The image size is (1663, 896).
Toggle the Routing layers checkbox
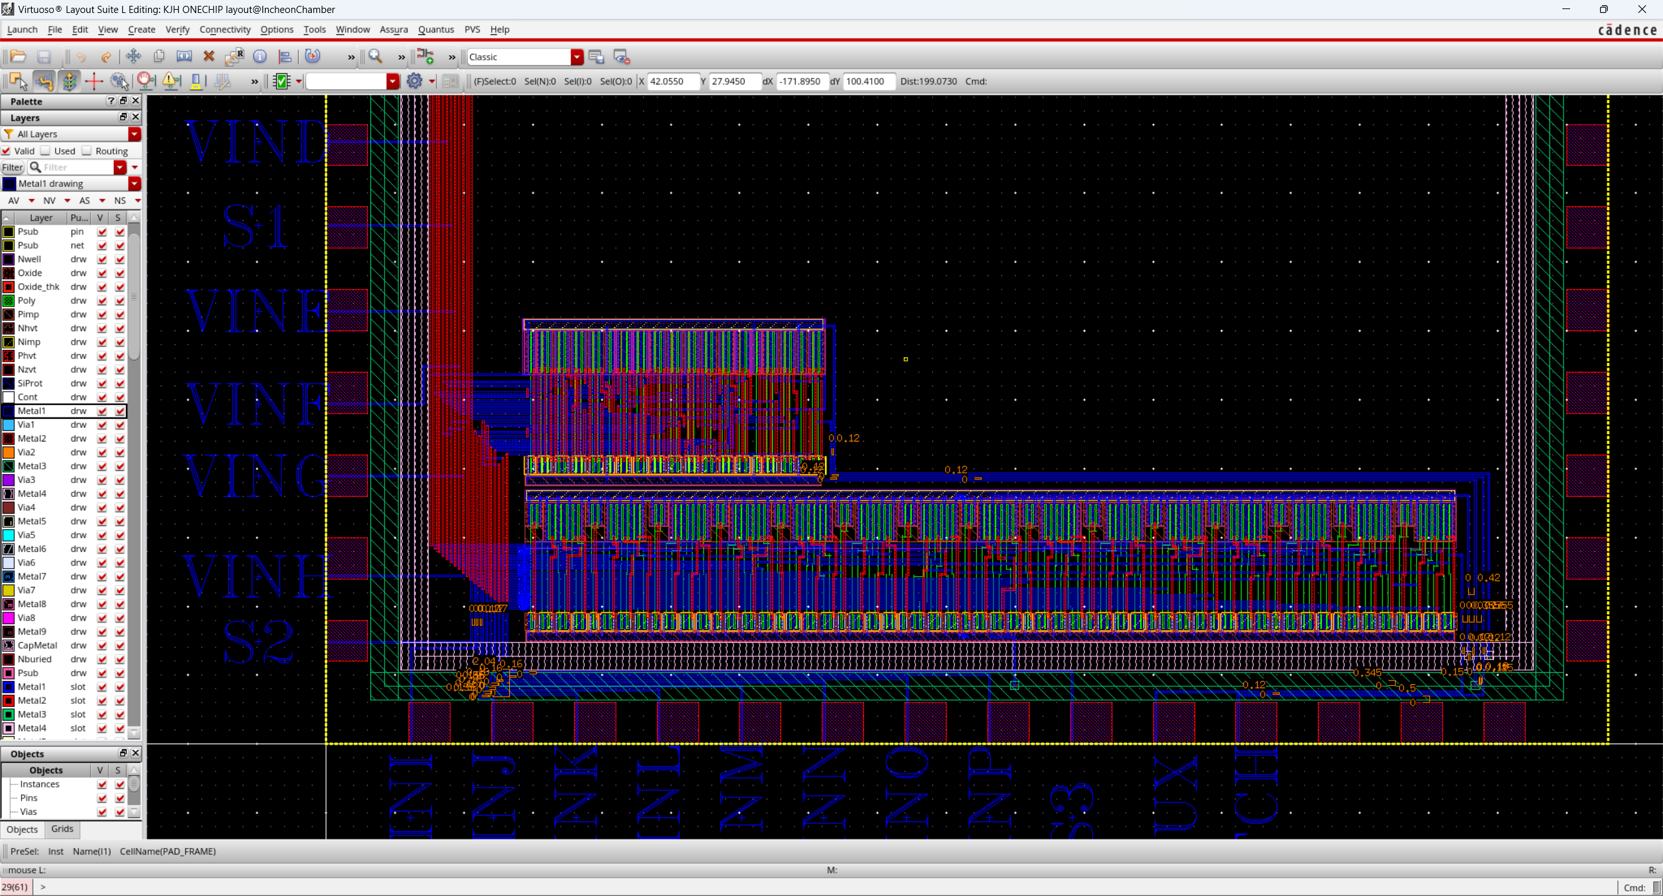pos(87,151)
